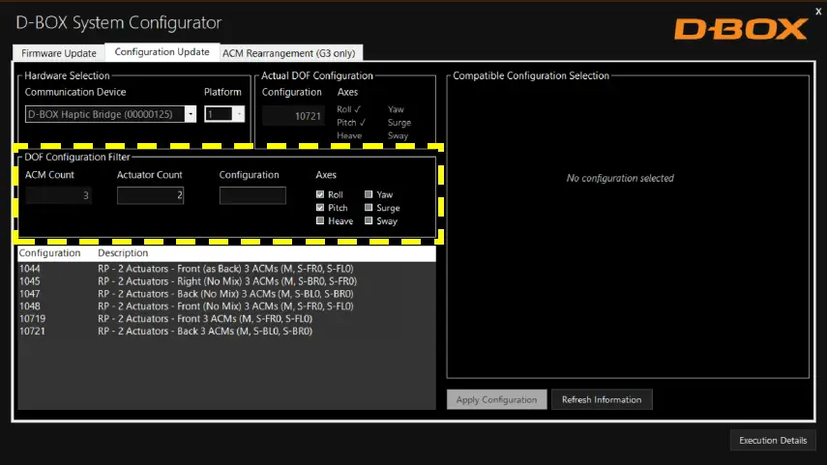The height and width of the screenshot is (465, 827).
Task: Enable the Yaw axis checkbox
Action: pos(369,194)
